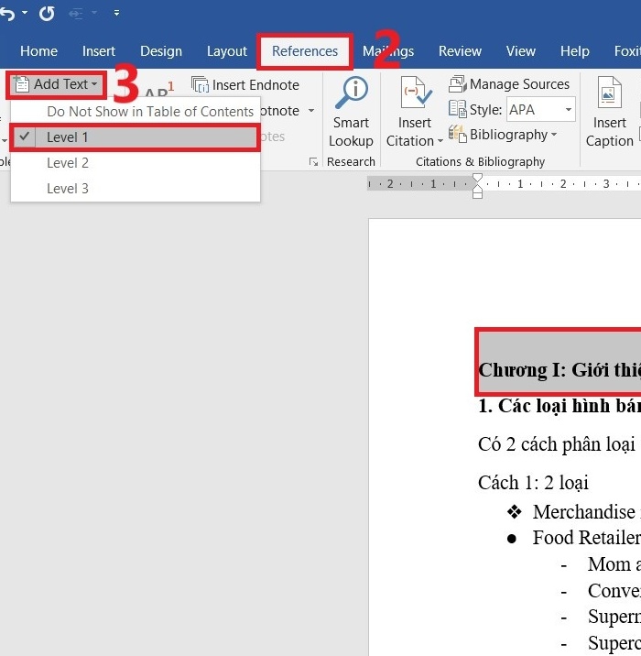Click the Style book icon
The height and width of the screenshot is (656, 641).
coord(458,109)
